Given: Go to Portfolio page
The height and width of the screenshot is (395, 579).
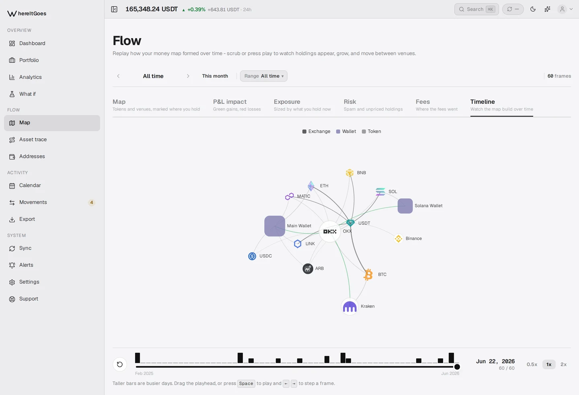Looking at the screenshot, I should [52, 60].
